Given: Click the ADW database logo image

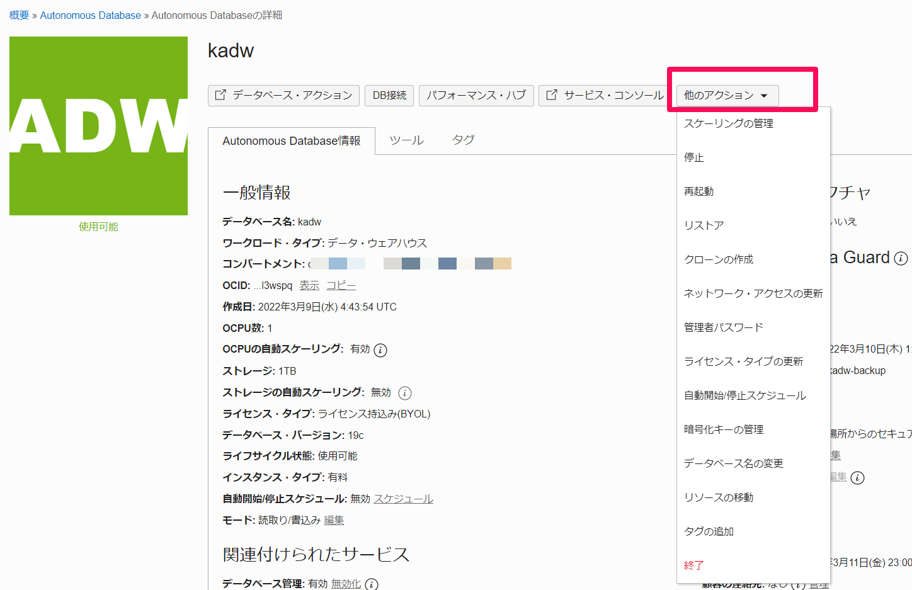Looking at the screenshot, I should tap(98, 126).
